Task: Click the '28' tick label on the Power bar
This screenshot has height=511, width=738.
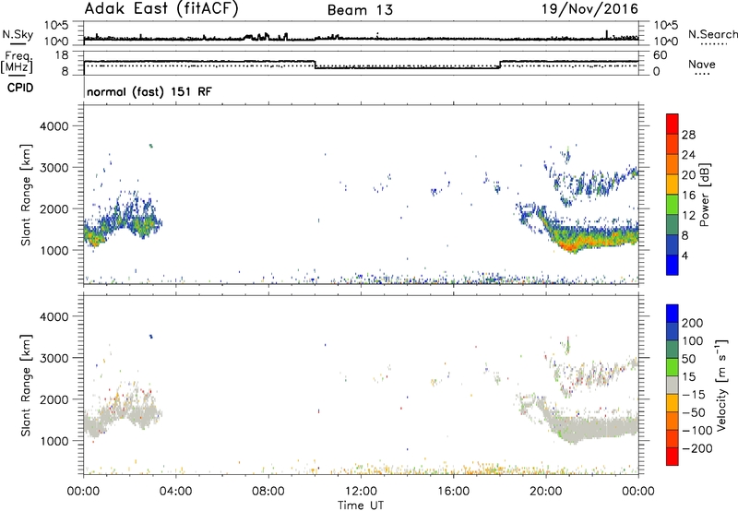Action: point(688,135)
